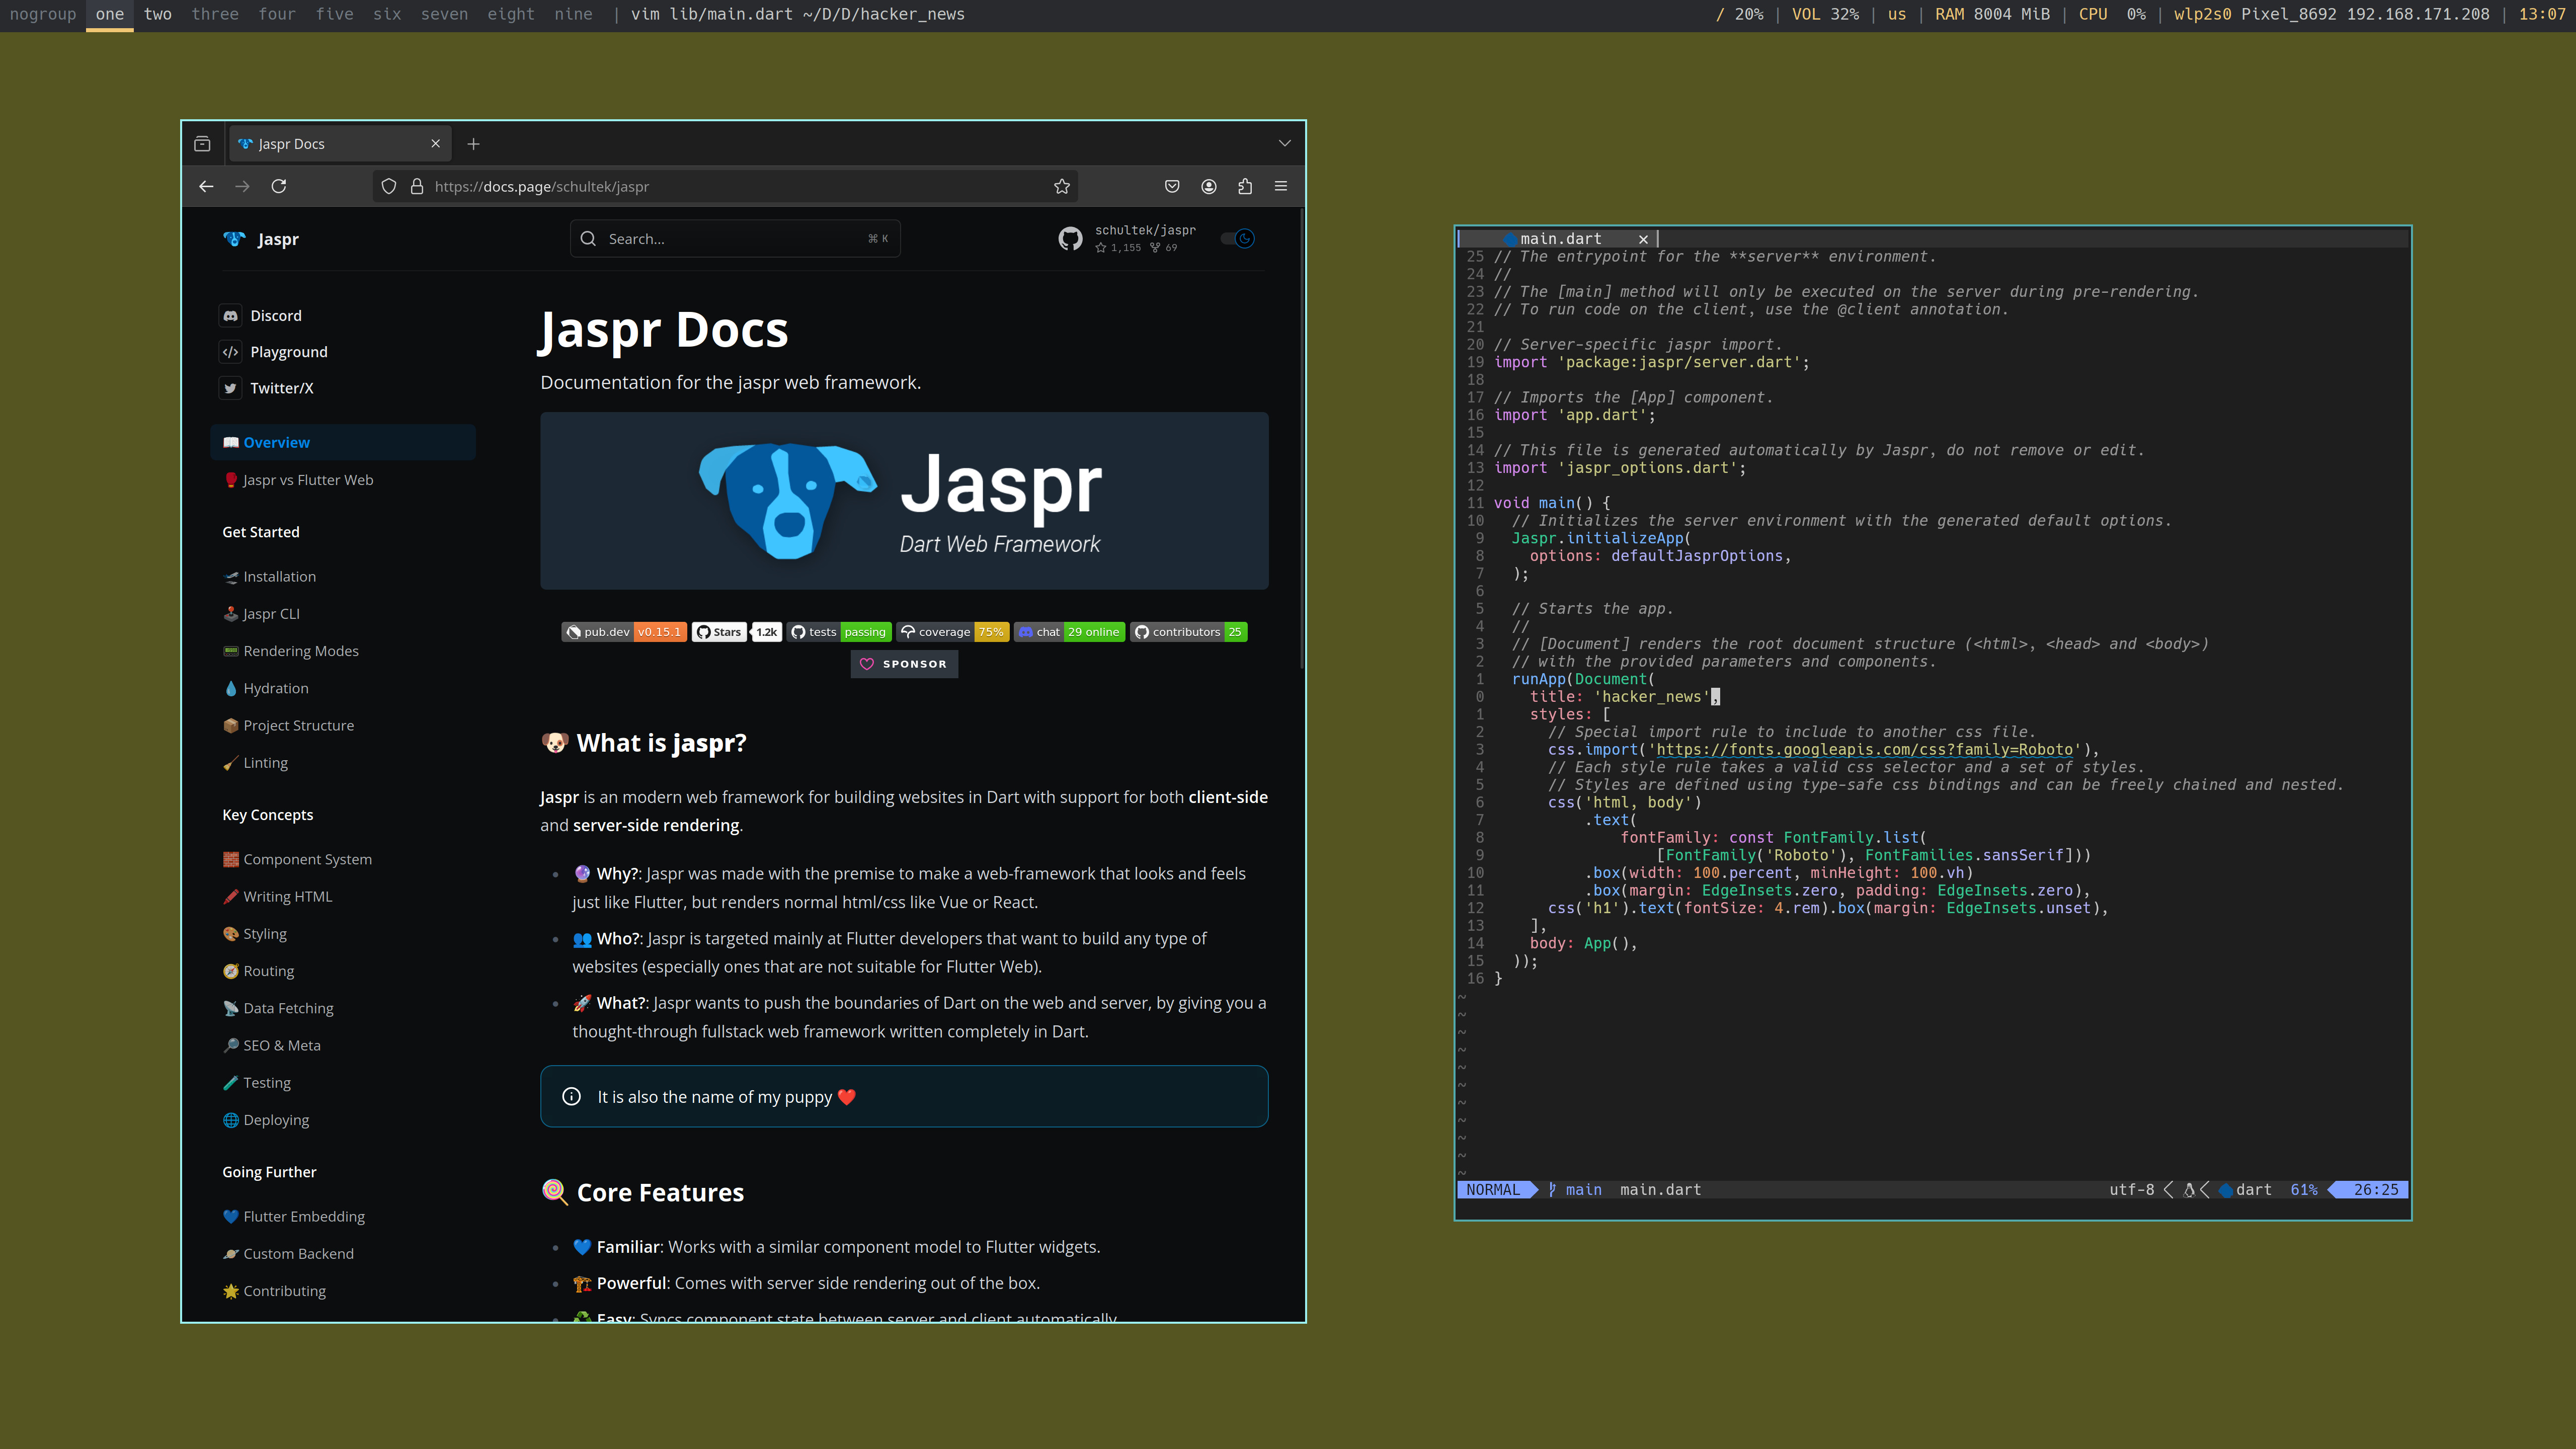Screen dimensions: 2576x1449
Task: Click the back navigation arrow
Action: coord(206,186)
